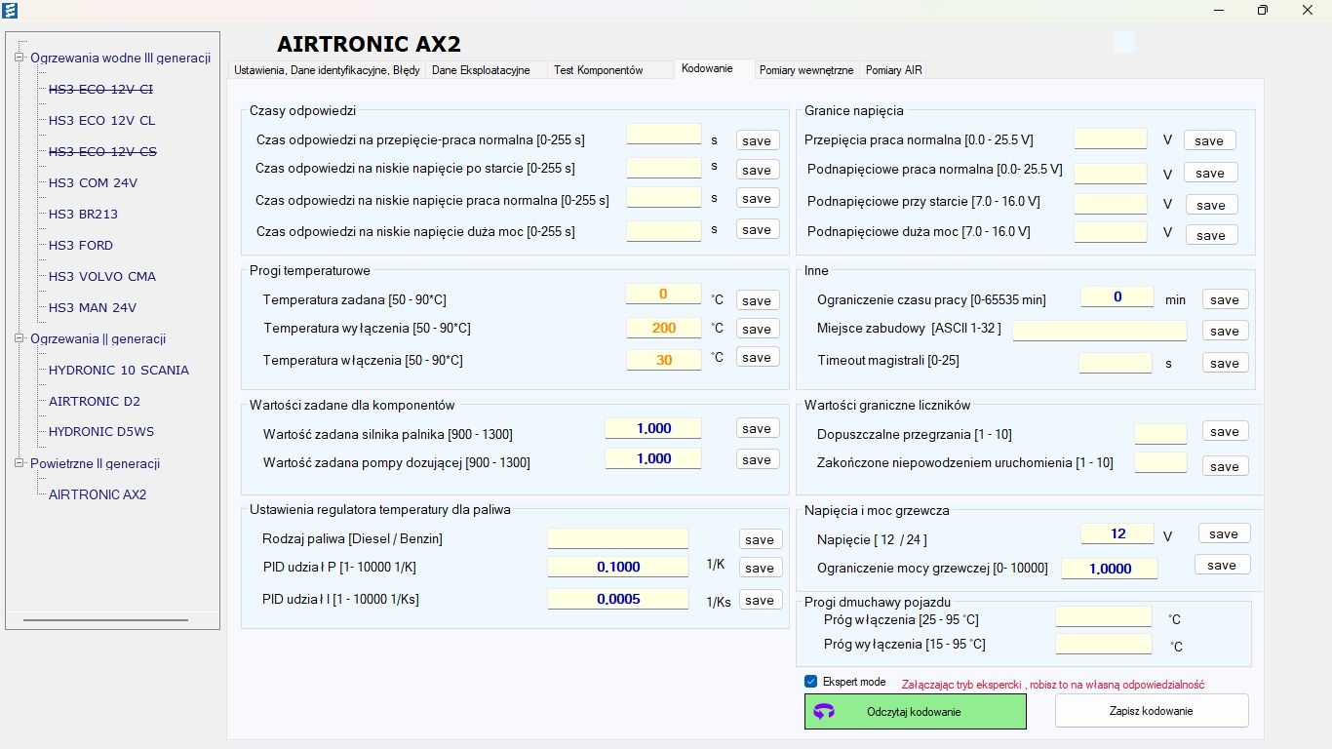Select HYDRONIC 10 SCANIA in tree
The image size is (1332, 749).
[119, 370]
